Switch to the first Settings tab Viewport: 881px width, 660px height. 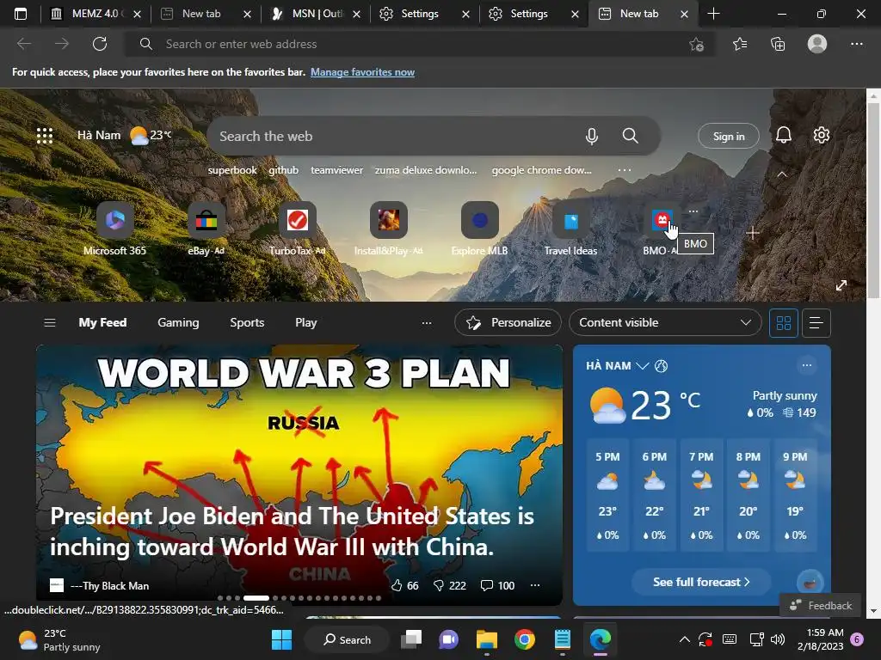click(419, 14)
